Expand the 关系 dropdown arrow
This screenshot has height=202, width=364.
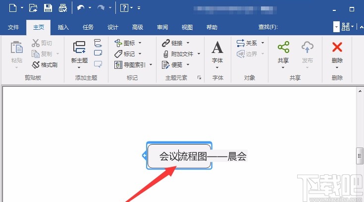tap(262, 43)
